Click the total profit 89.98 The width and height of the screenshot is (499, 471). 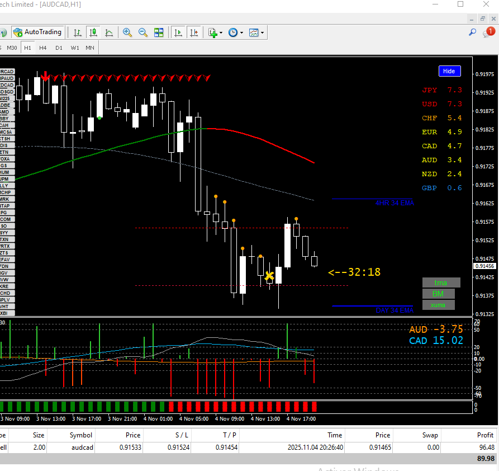(486, 459)
